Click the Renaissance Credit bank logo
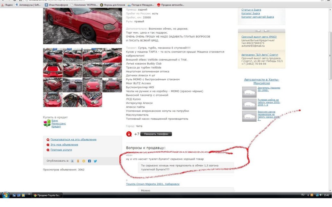332x207 pixels. 47,123
